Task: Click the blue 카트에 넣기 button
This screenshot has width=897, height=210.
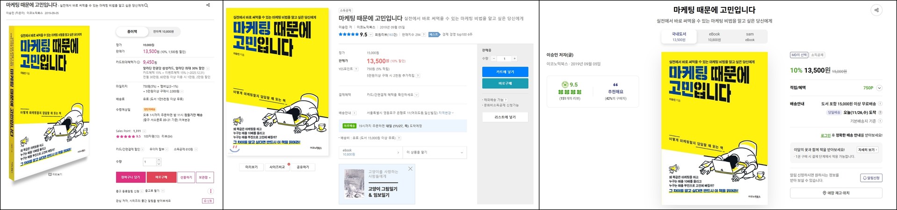Action: (505, 72)
